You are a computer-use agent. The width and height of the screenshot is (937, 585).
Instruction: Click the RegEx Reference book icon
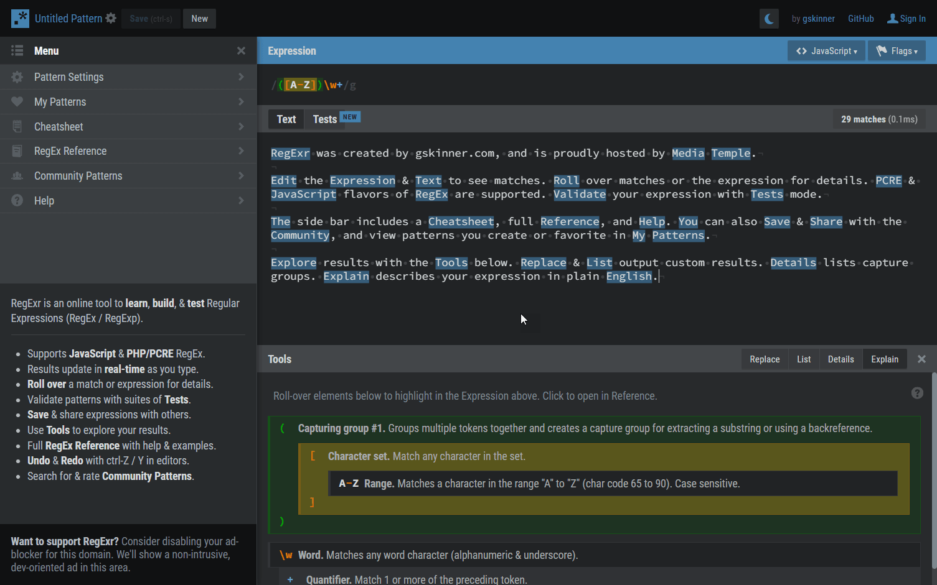[17, 151]
